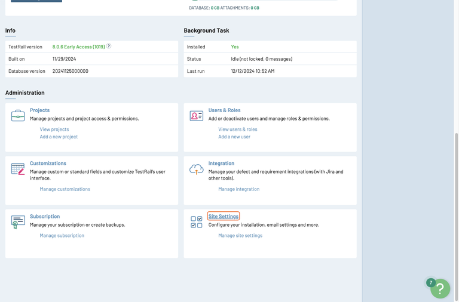Image resolution: width=459 pixels, height=302 pixels.
Task: Click the Integration cloud upload icon
Action: click(197, 170)
